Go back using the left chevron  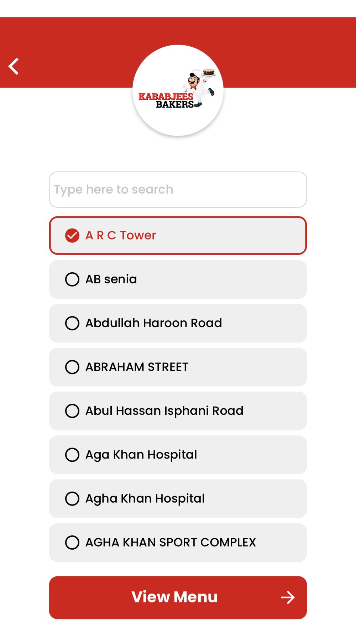point(14,67)
